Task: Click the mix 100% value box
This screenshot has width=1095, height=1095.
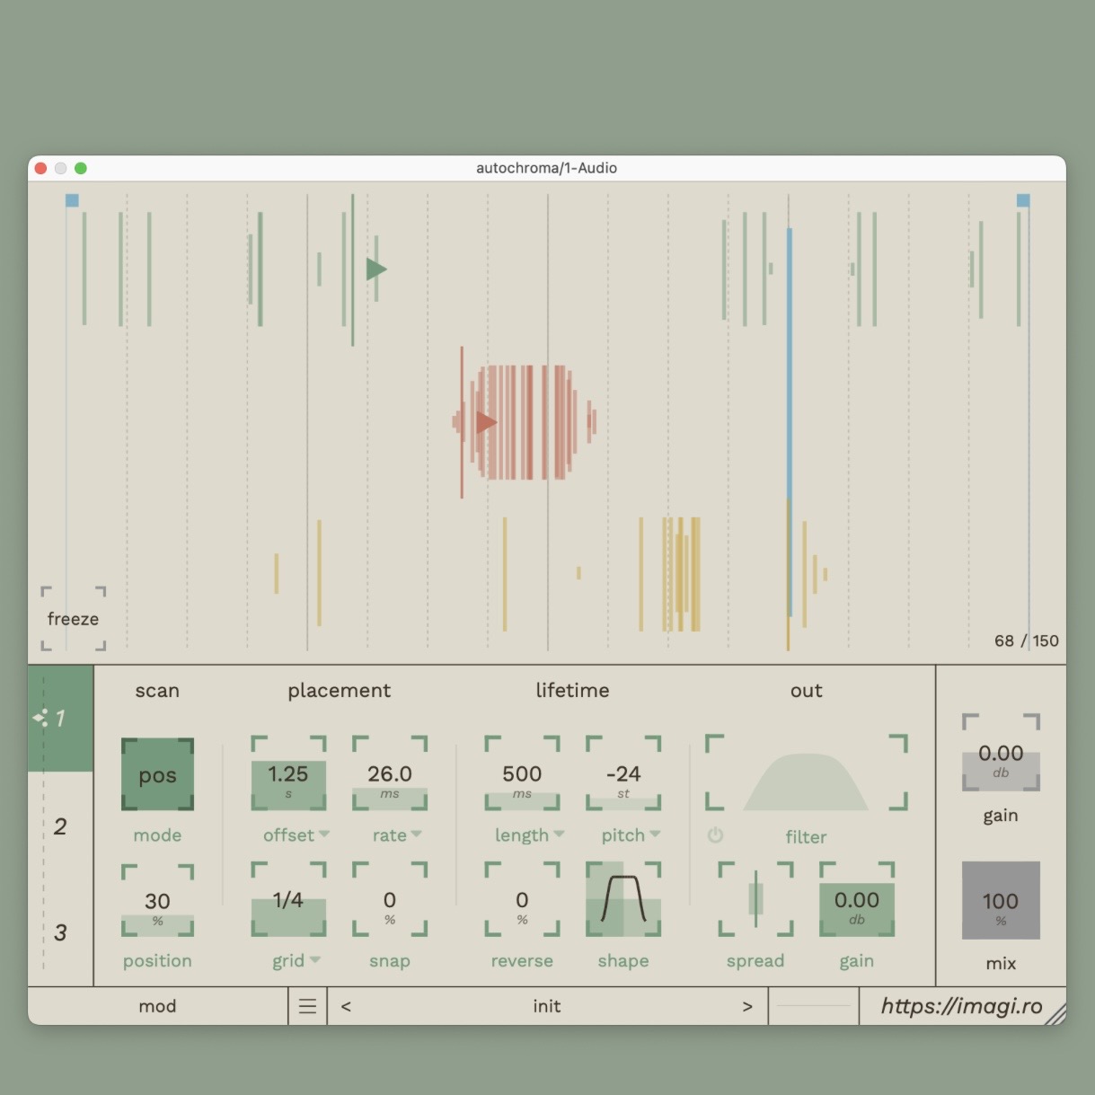Action: [1001, 901]
